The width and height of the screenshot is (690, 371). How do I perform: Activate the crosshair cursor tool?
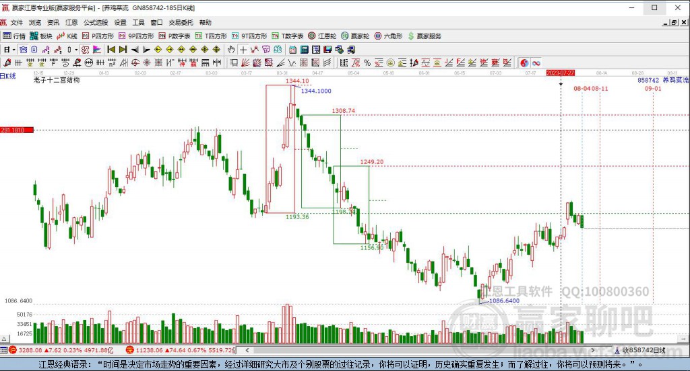tap(243, 50)
